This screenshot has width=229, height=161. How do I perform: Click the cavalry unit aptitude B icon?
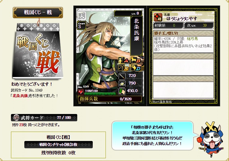(x=136, y=60)
